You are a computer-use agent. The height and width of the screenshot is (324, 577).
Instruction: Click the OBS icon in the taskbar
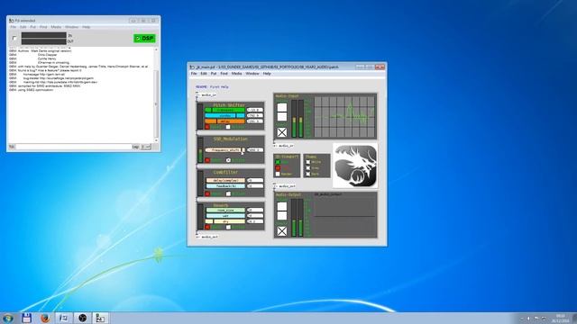pyautogui.click(x=82, y=318)
